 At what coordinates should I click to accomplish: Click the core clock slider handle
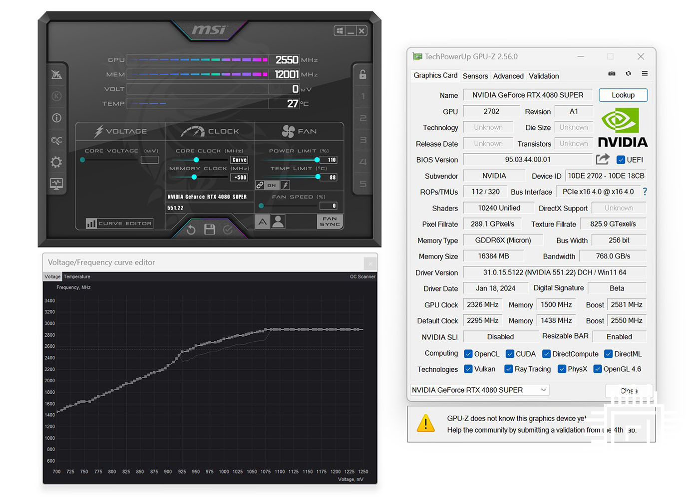[196, 160]
